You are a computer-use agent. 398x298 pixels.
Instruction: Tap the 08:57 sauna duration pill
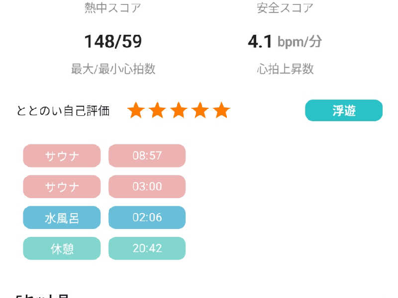147,155
